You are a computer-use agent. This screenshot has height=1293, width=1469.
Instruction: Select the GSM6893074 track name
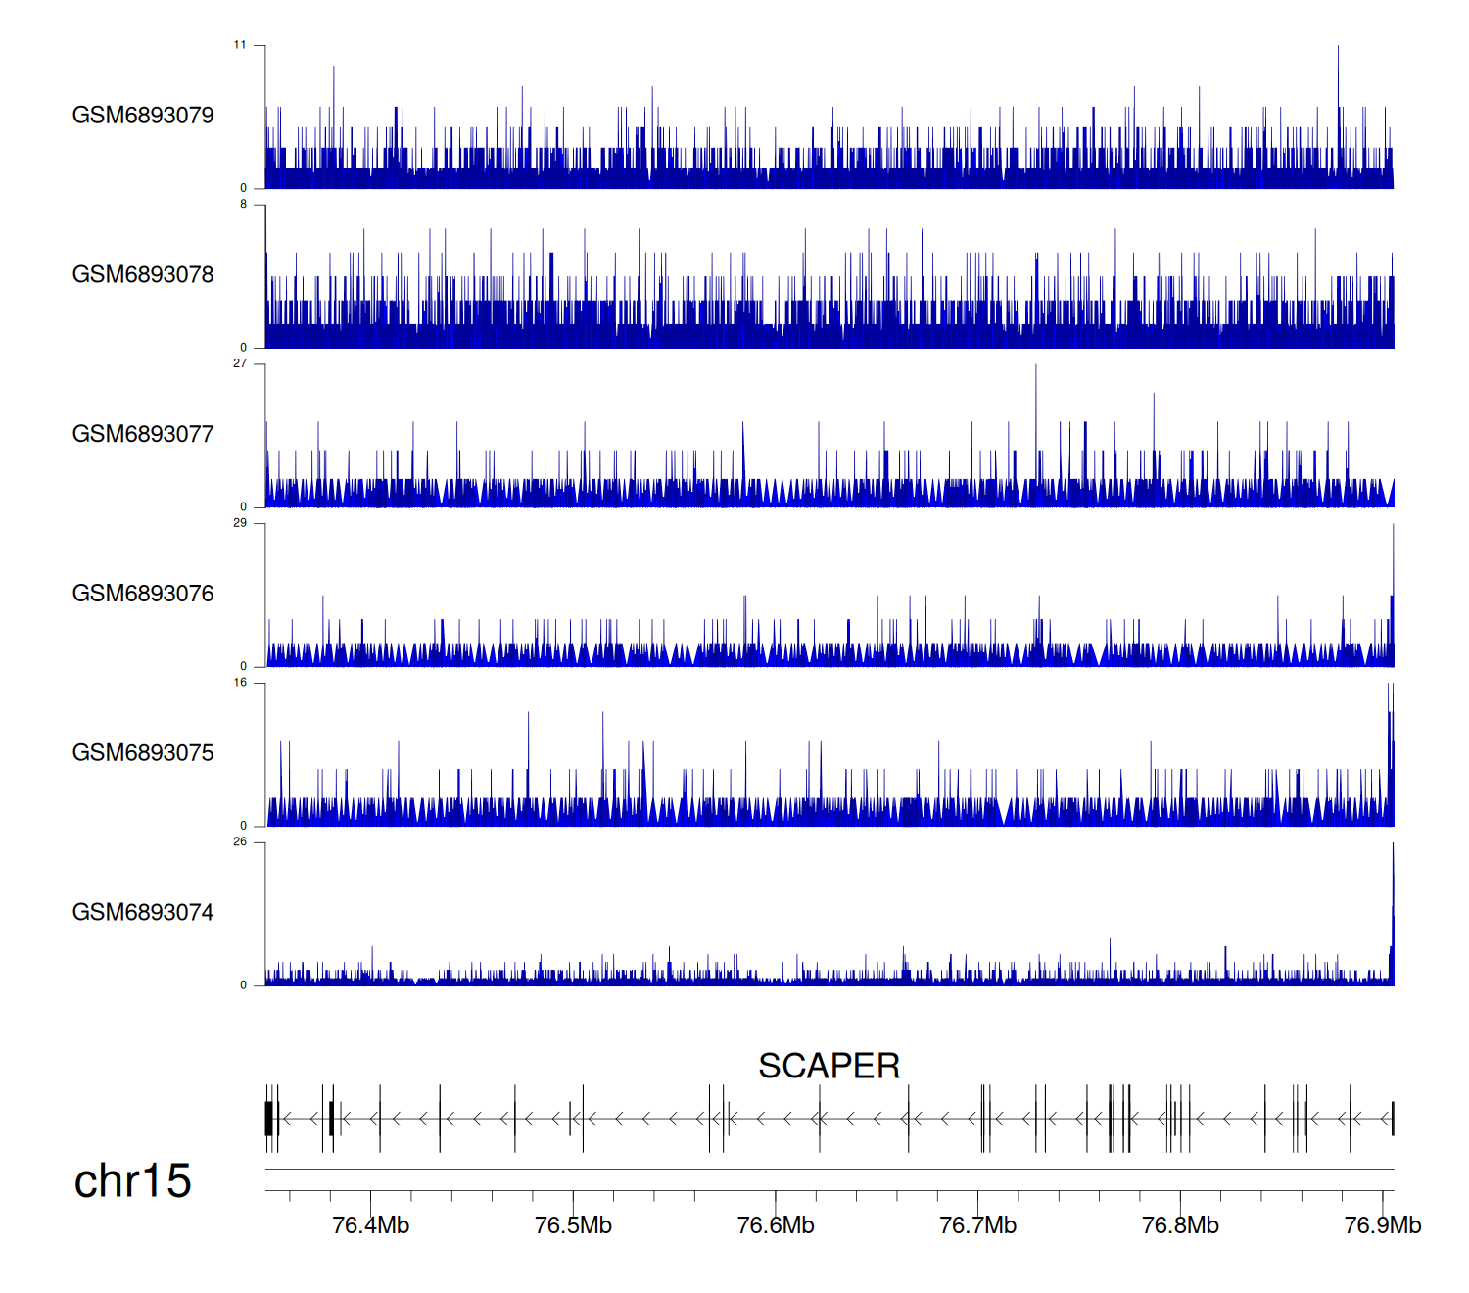[143, 913]
